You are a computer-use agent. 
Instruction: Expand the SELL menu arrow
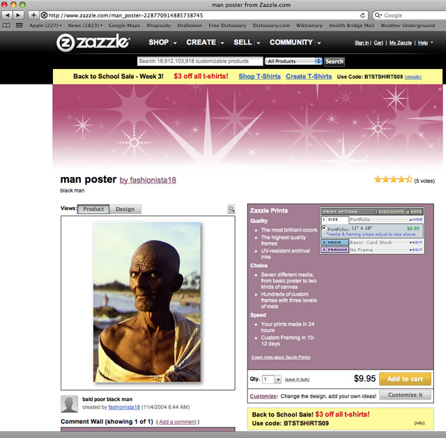[259, 43]
